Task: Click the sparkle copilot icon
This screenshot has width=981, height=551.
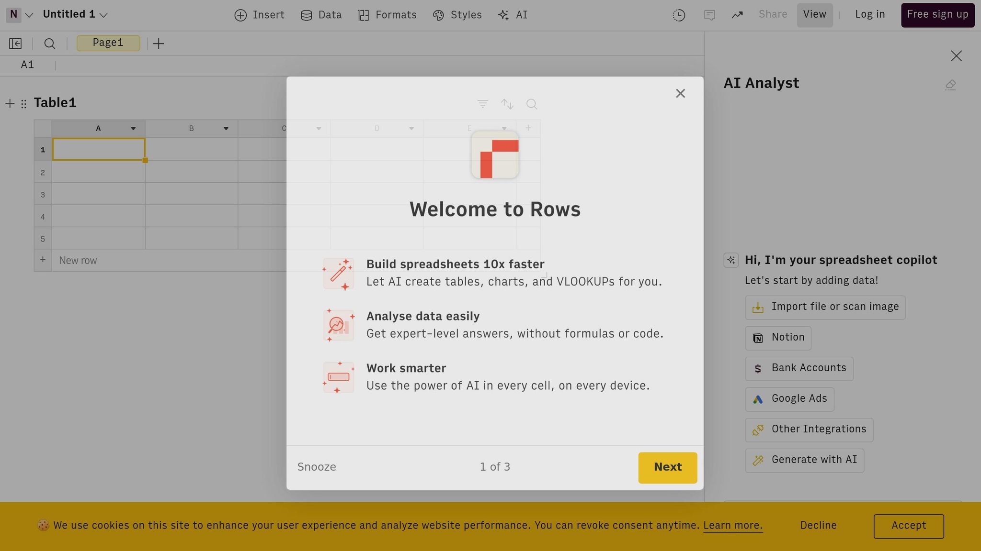Action: (x=730, y=260)
